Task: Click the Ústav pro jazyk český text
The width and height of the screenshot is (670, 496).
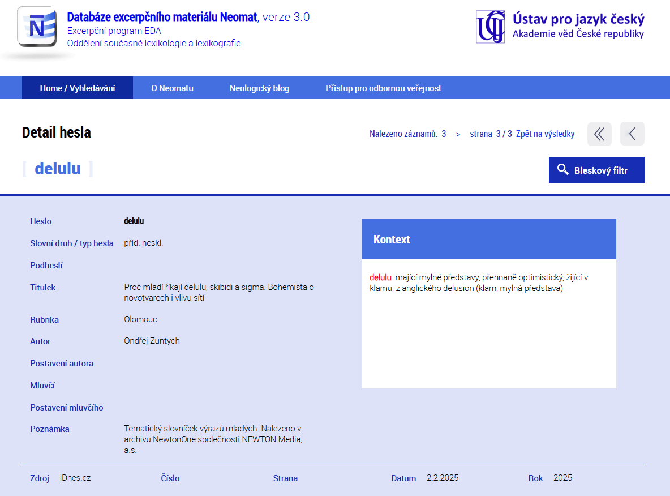Action: 578,19
